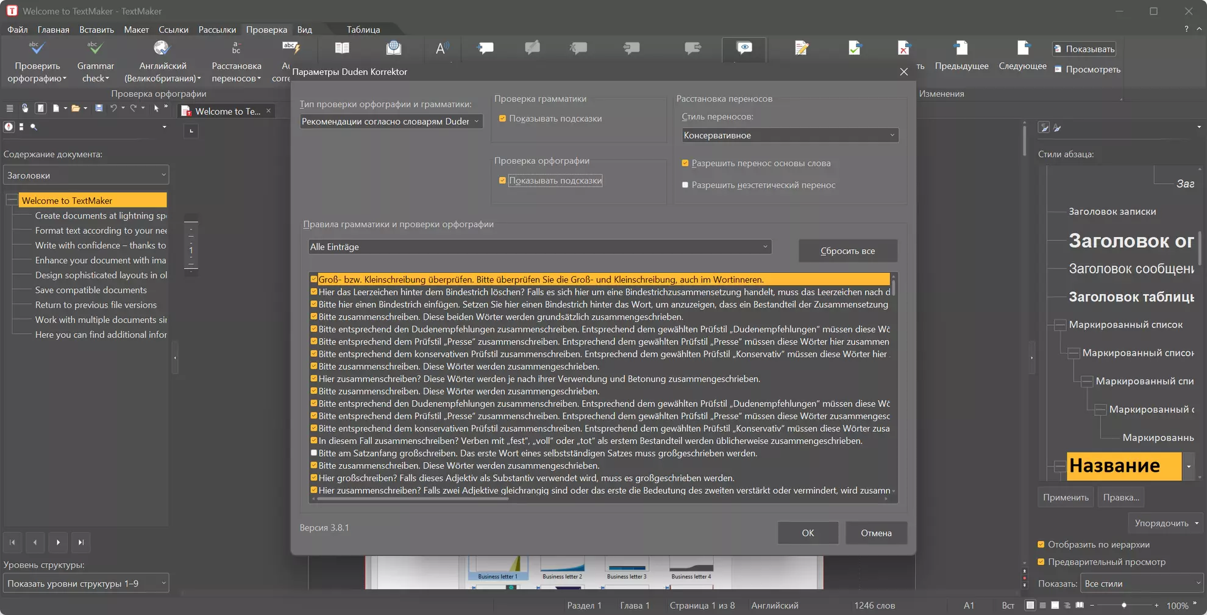Click the open-book thesaurus icon in the ribbon
1207x615 pixels.
tap(343, 48)
